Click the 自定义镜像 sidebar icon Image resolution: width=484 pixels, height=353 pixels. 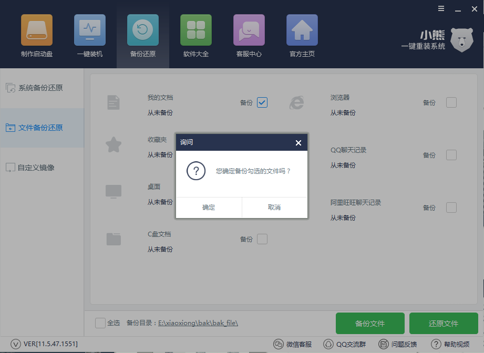click(x=11, y=168)
